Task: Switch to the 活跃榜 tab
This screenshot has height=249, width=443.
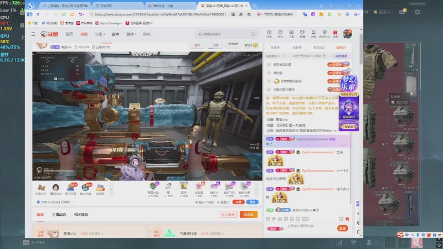Action: click(x=297, y=48)
